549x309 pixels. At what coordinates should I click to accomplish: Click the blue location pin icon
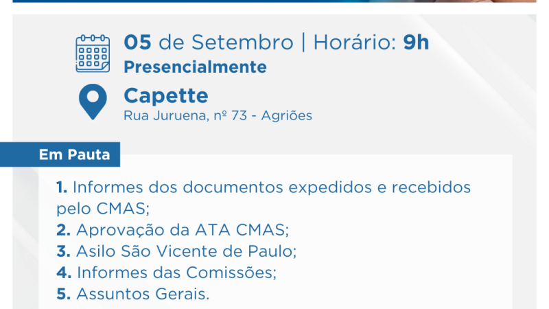[x=93, y=101]
